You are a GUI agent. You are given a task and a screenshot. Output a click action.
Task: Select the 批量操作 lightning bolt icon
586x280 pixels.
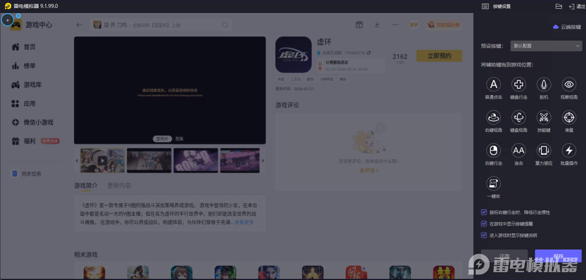click(x=568, y=150)
